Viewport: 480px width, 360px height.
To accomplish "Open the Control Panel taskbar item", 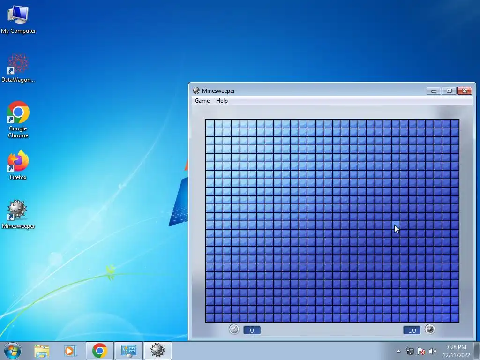I will pos(128,351).
